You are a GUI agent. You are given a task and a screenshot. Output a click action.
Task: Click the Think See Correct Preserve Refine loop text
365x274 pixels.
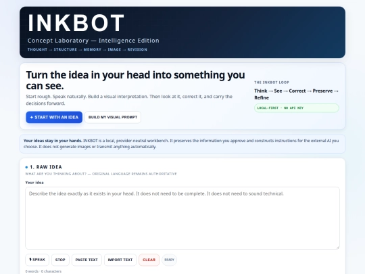point(296,94)
